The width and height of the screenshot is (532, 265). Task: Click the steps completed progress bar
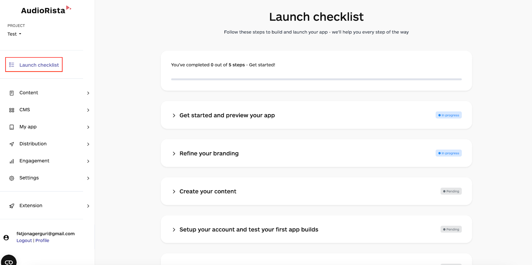316,79
